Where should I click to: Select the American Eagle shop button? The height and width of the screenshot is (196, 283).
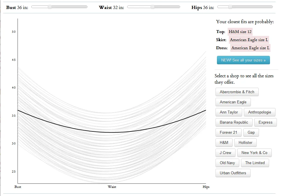point(233,102)
